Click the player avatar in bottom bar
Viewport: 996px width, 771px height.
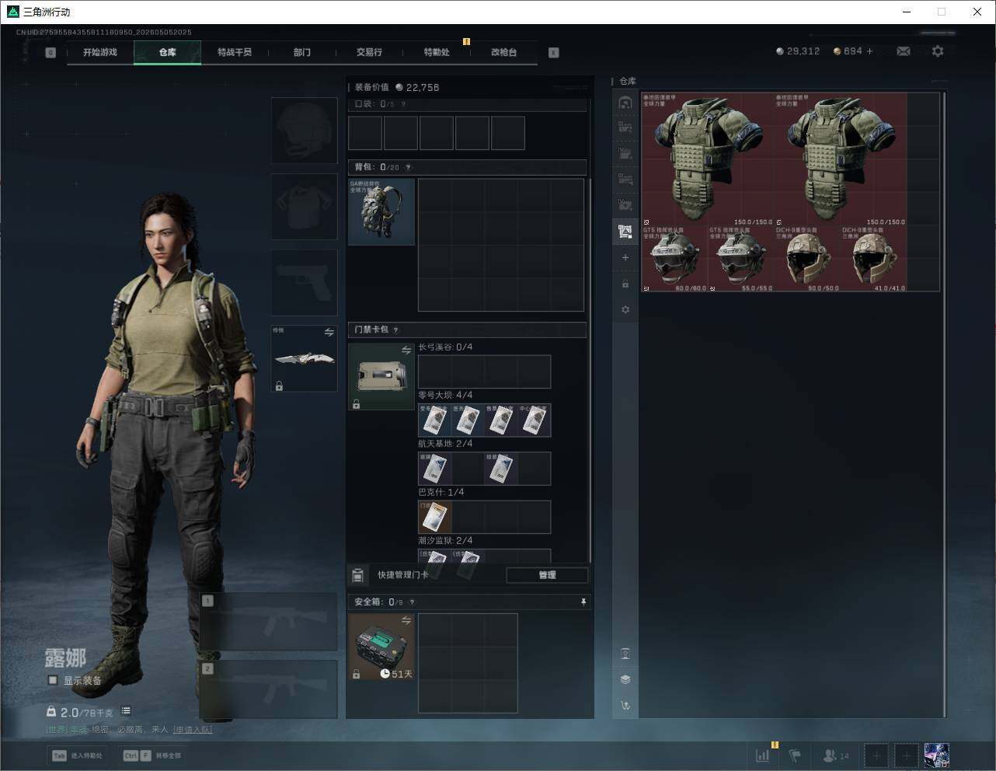coord(936,755)
